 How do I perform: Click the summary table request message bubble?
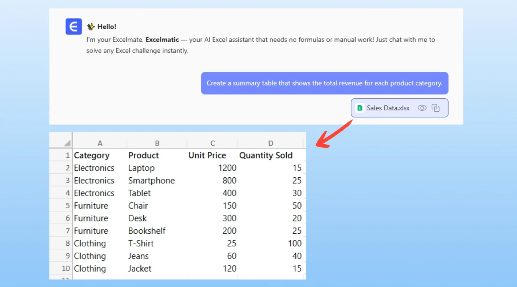[x=324, y=83]
